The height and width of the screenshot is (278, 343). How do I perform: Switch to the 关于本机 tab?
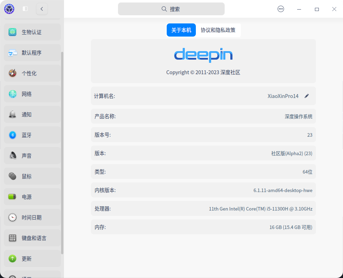(x=181, y=30)
